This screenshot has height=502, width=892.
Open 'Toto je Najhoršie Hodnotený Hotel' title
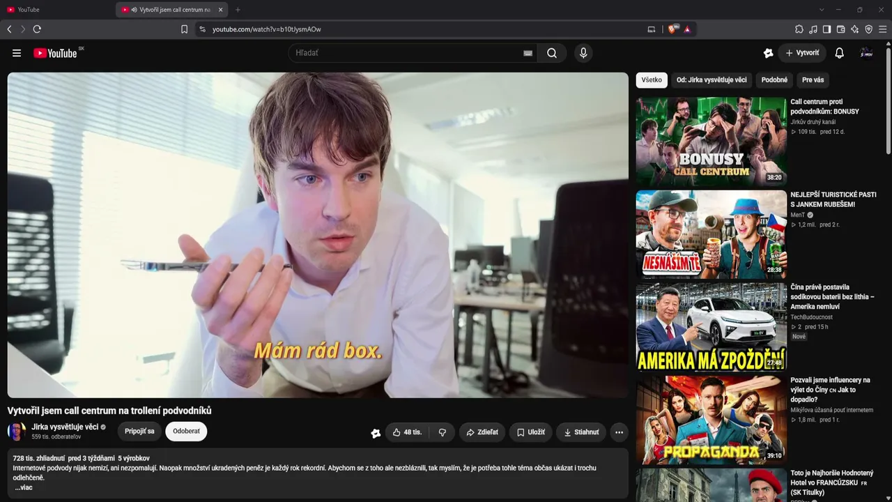(x=832, y=482)
